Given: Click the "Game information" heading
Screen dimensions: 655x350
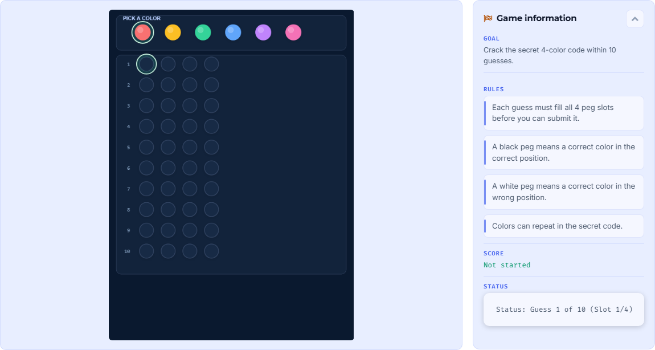Looking at the screenshot, I should click(x=537, y=18).
